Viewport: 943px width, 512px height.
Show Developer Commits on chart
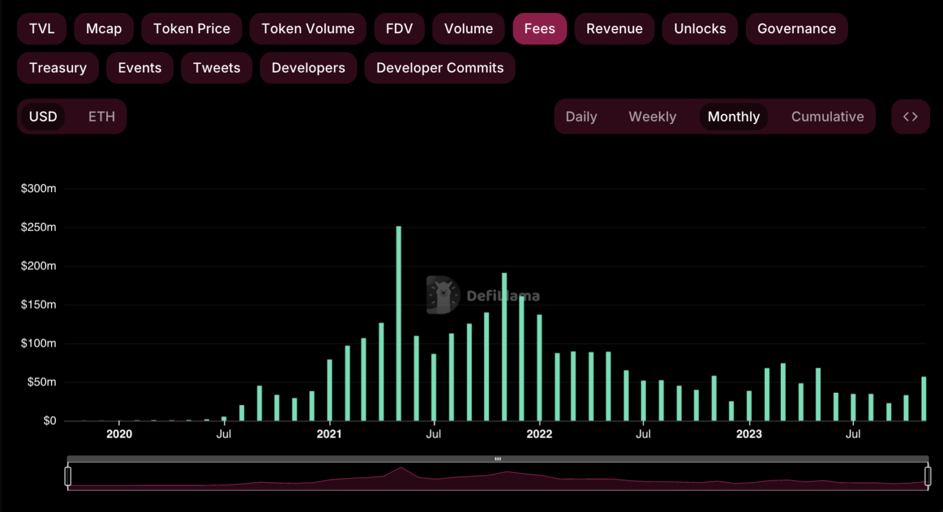tap(440, 68)
